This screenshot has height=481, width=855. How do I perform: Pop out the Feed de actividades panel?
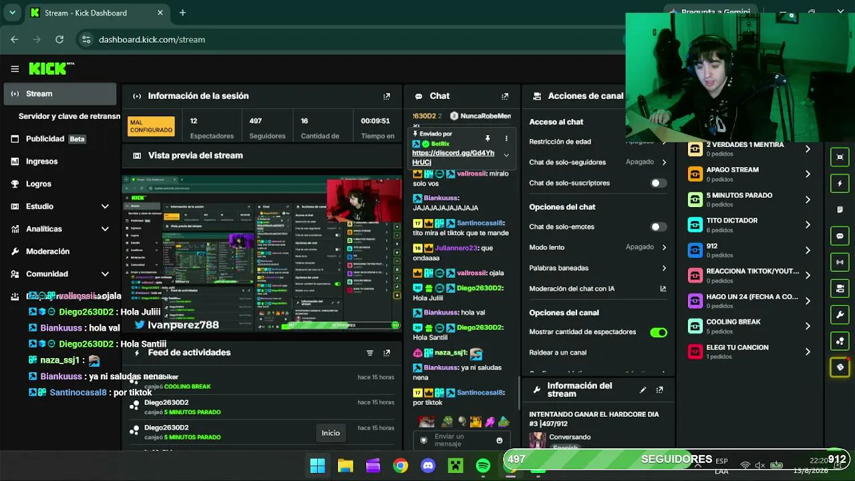tap(387, 353)
